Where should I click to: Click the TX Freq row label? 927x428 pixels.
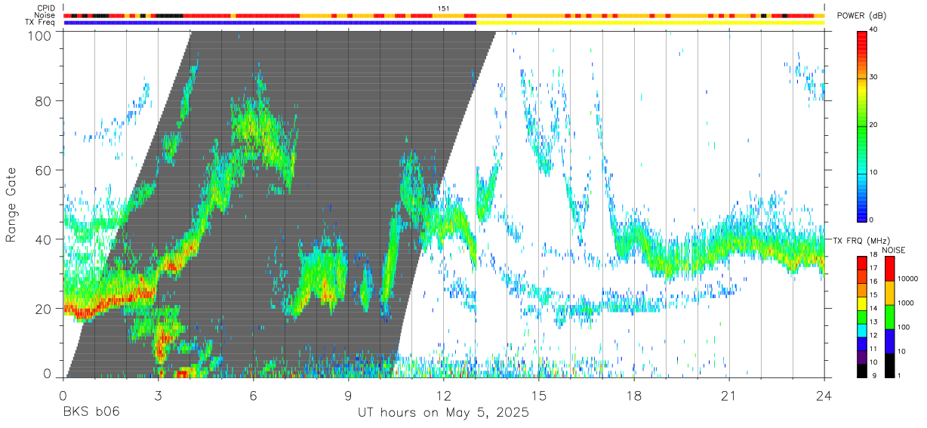tap(41, 23)
